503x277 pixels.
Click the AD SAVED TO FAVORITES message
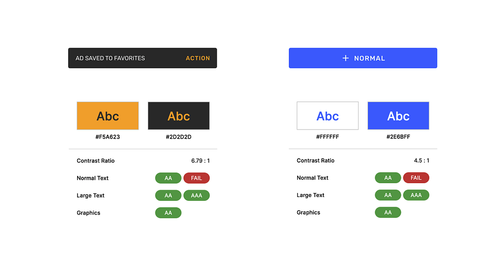[110, 58]
